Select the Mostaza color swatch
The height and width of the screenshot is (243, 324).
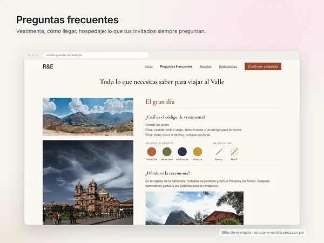198,152
